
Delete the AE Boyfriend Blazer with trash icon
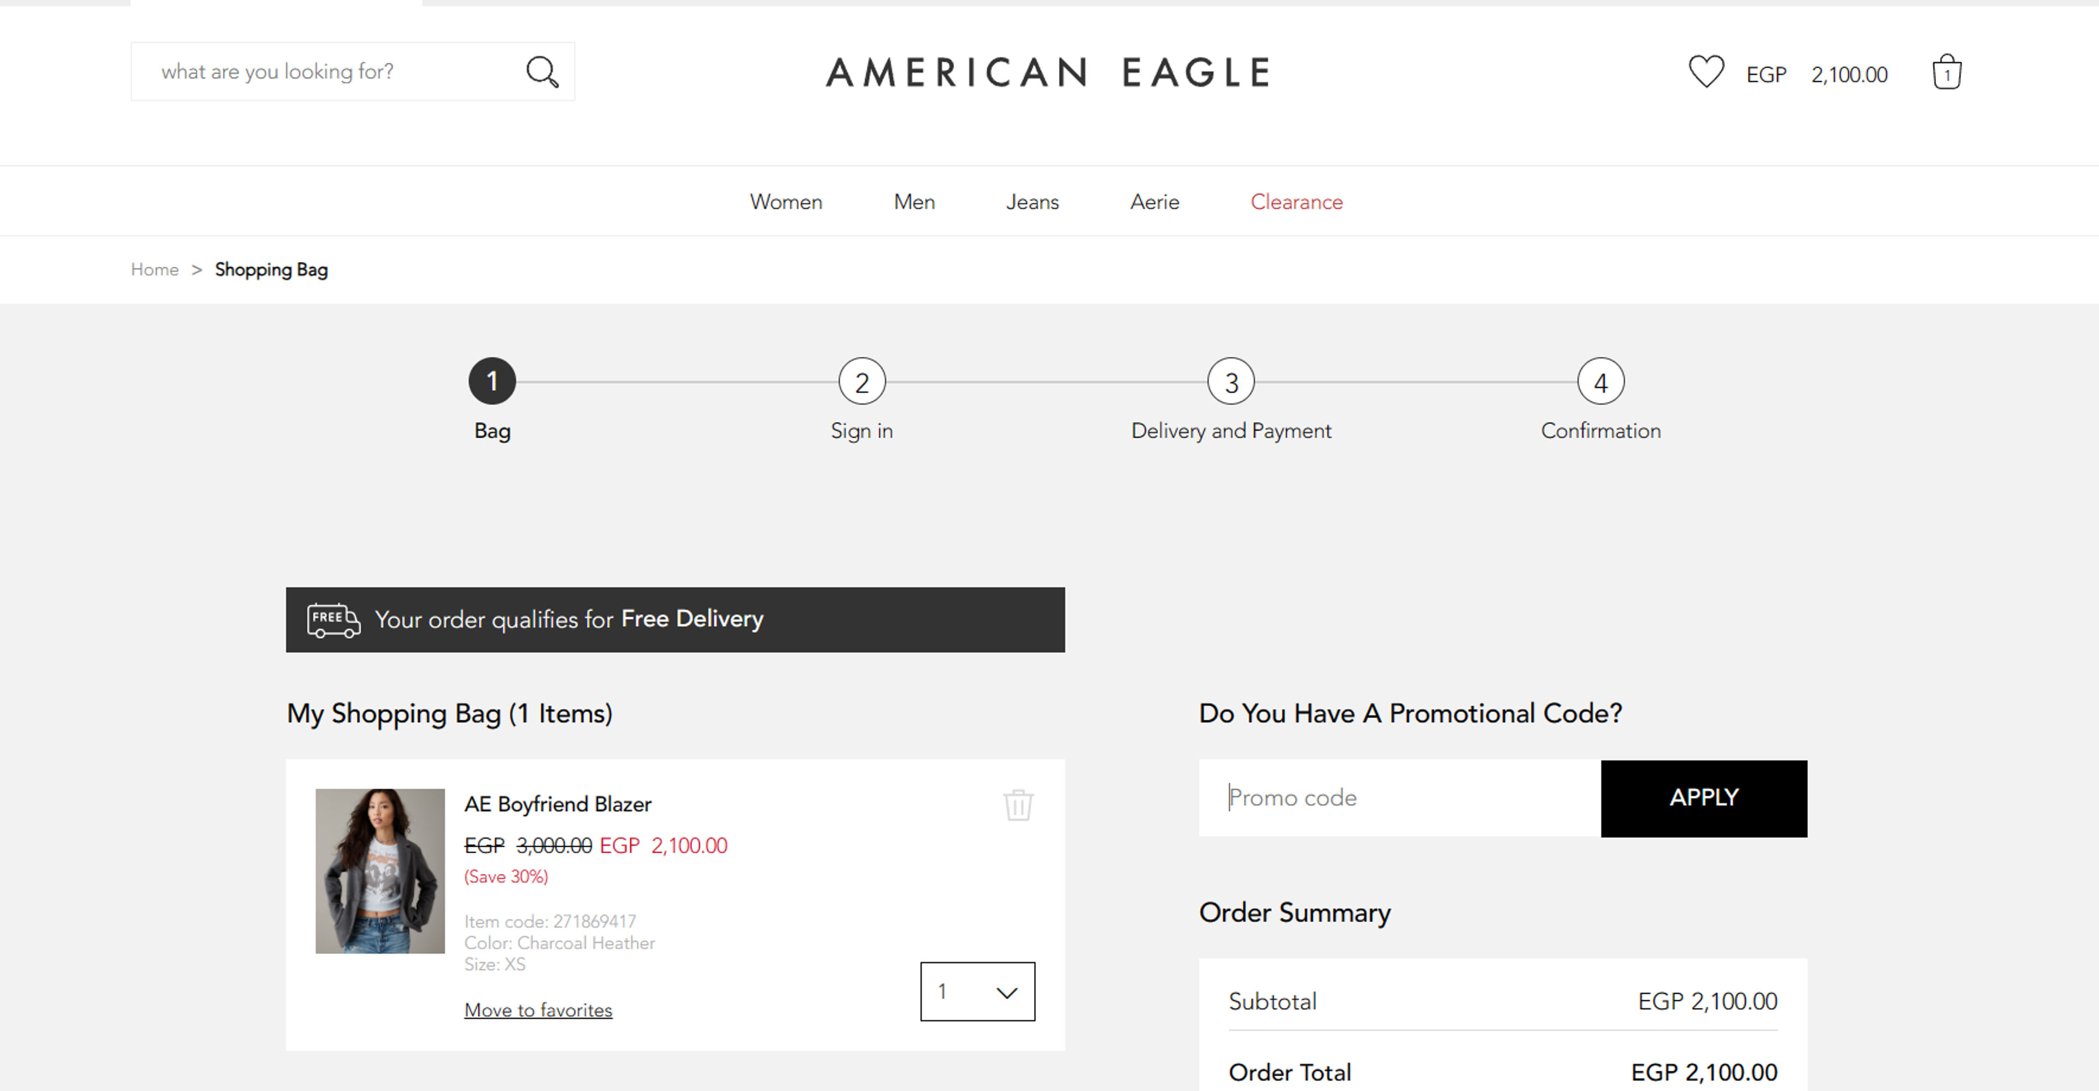click(1018, 805)
